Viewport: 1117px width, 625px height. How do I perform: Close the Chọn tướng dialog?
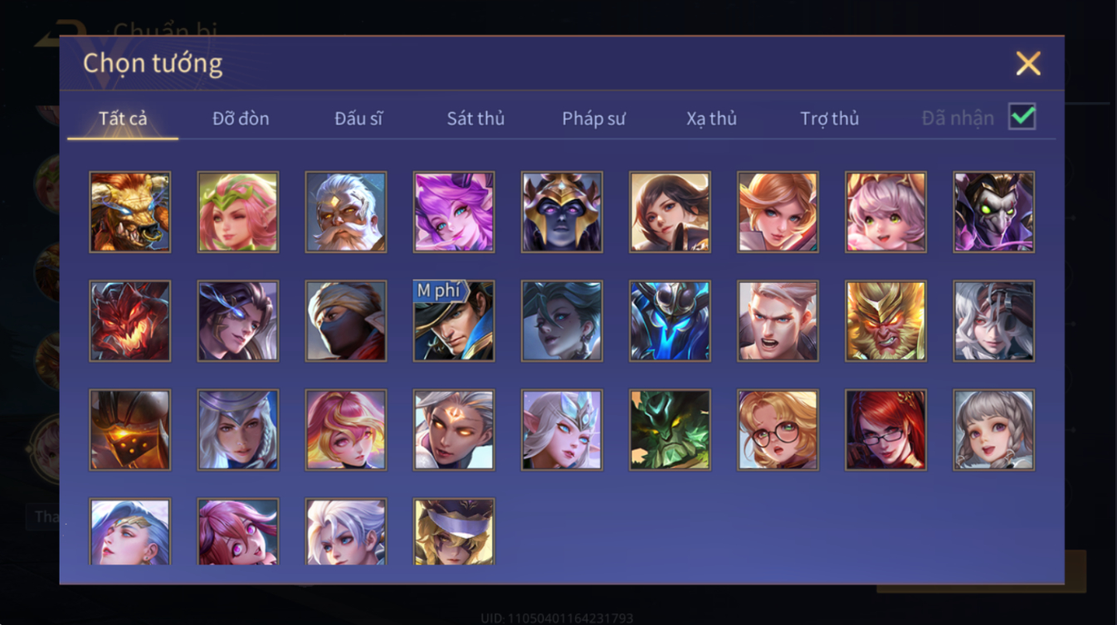coord(1028,63)
